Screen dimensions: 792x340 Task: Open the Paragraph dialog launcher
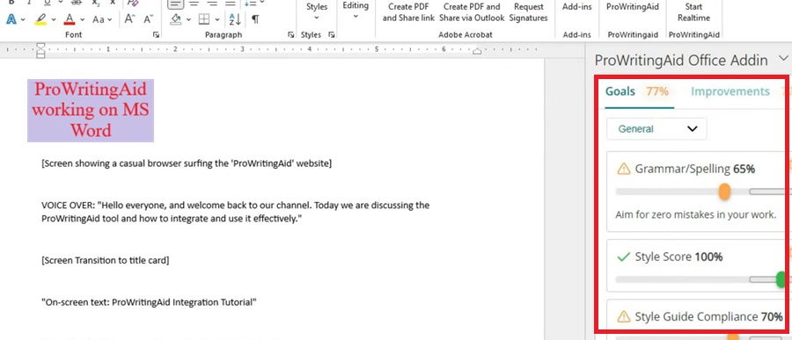(x=291, y=35)
